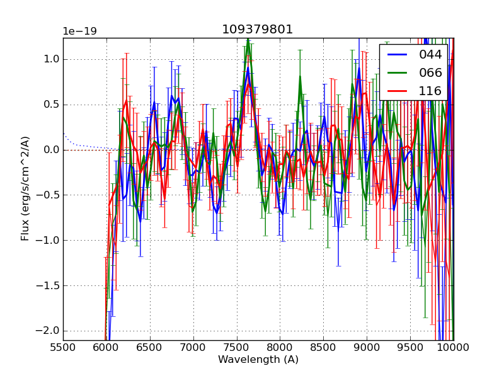Select the 116 legend label
Image resolution: width=504 pixels, height=378 pixels.
tap(430, 91)
